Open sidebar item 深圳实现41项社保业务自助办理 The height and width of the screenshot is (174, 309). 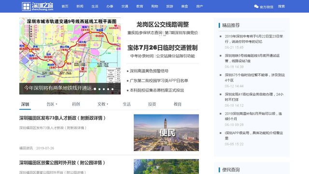pos(254,97)
